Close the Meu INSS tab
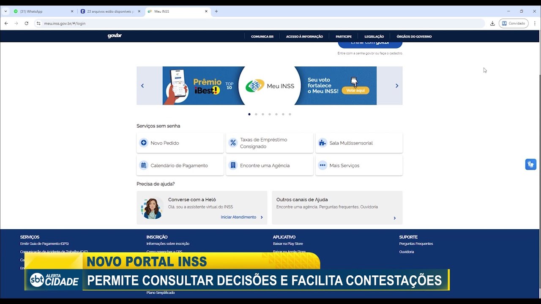 pyautogui.click(x=206, y=11)
